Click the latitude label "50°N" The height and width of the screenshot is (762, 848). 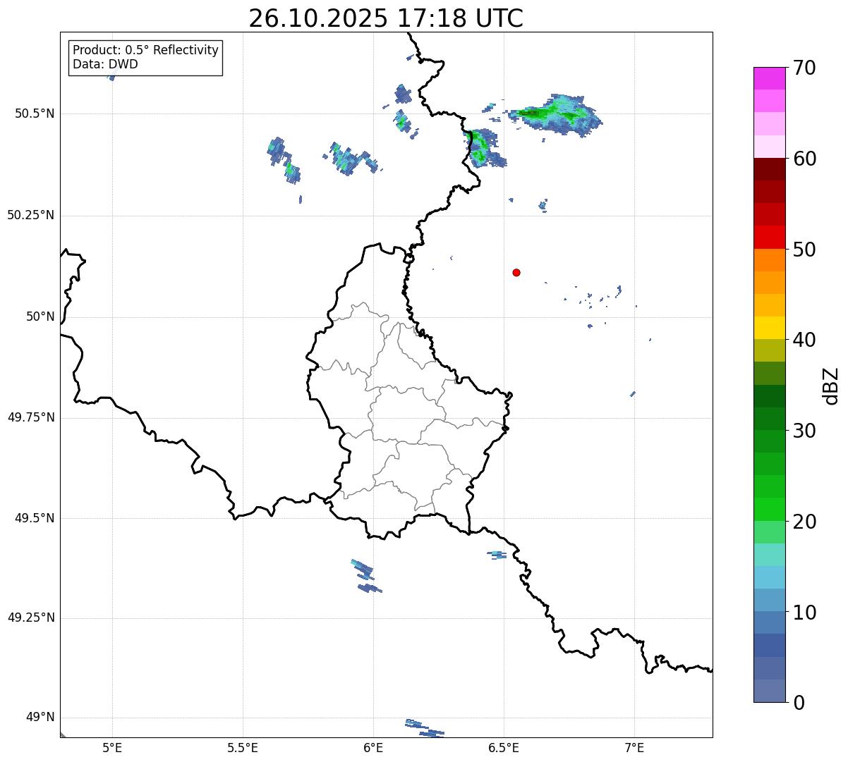(x=40, y=317)
